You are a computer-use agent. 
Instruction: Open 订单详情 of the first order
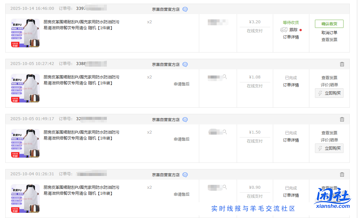point(291,37)
